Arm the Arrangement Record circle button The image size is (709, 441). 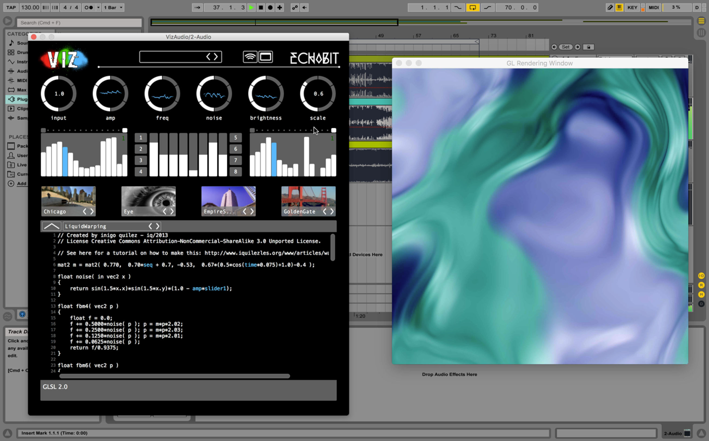pos(270,8)
